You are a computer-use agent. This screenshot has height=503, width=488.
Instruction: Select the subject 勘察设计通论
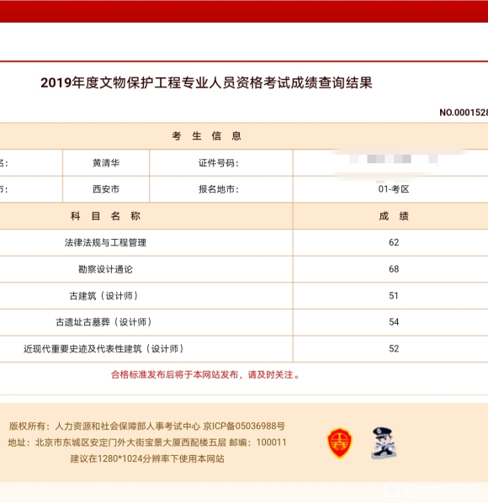pyautogui.click(x=105, y=269)
